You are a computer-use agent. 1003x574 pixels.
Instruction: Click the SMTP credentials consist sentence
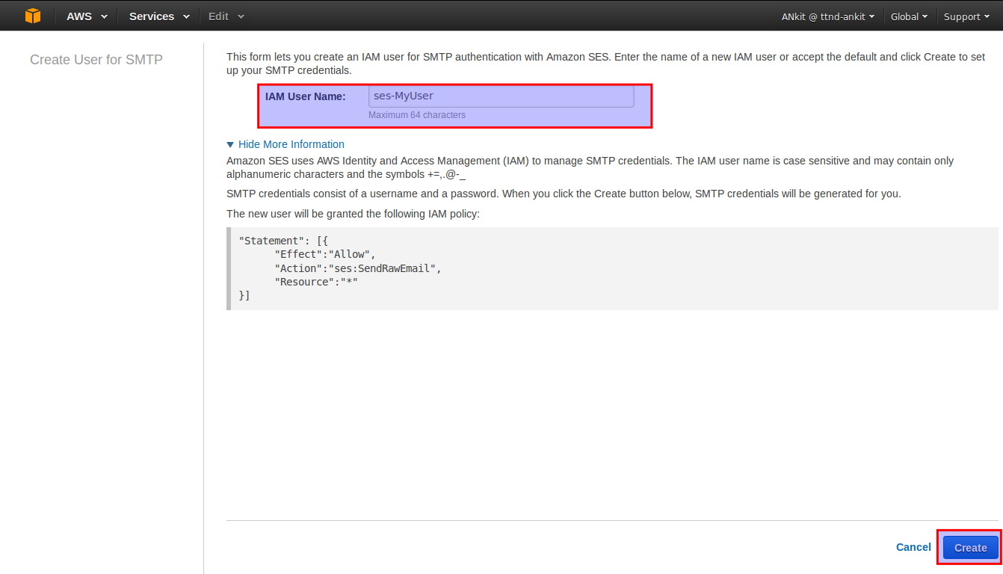564,194
